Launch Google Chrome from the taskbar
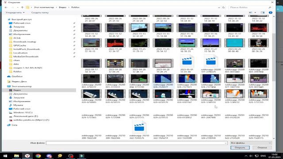Image resolution: width=283 pixels, height=159 pixels. point(38,156)
